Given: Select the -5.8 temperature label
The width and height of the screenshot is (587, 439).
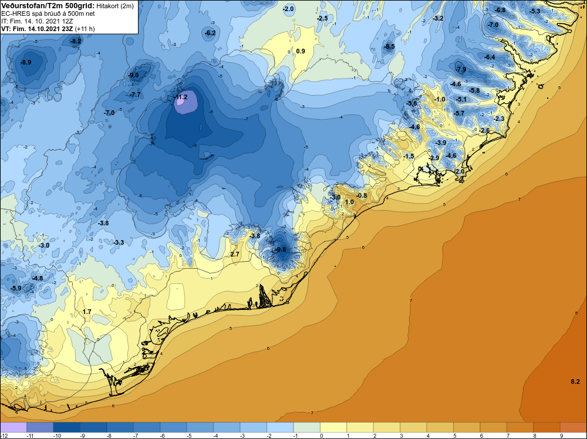Looking at the screenshot, I should pyautogui.click(x=474, y=90).
